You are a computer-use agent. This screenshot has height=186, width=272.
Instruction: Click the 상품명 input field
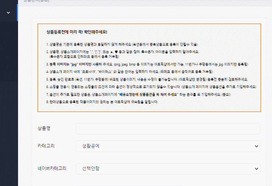(168, 129)
